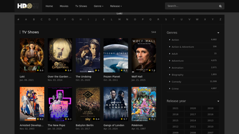Open Over the Garden Wall poster

click(x=60, y=55)
